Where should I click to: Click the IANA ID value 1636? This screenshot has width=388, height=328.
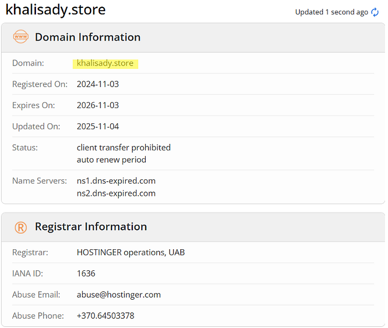click(x=86, y=274)
